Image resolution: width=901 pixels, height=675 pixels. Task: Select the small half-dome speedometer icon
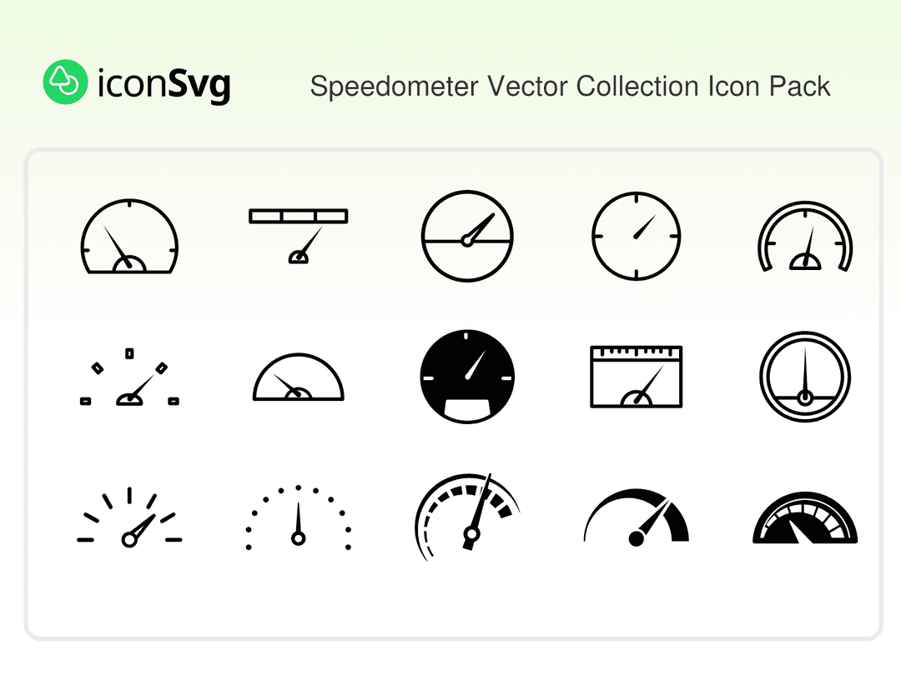pos(298,377)
